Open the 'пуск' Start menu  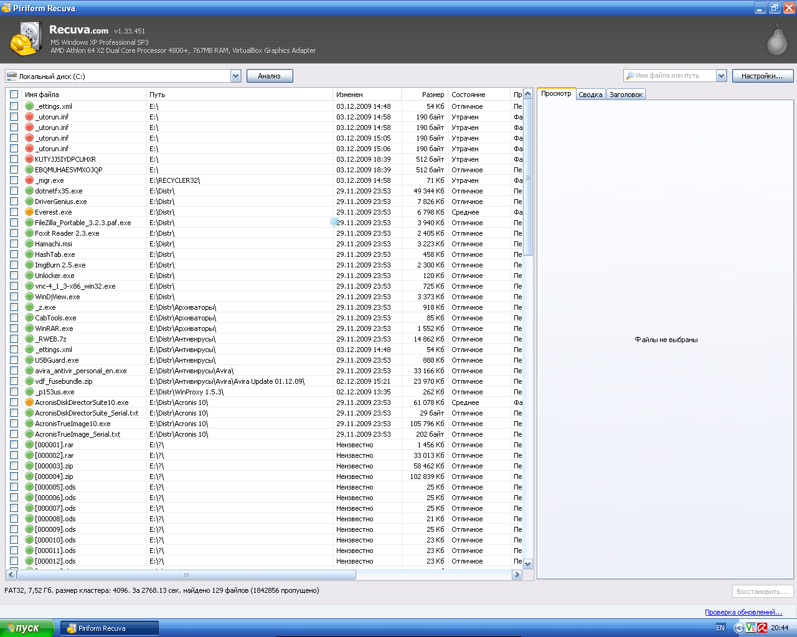27,628
